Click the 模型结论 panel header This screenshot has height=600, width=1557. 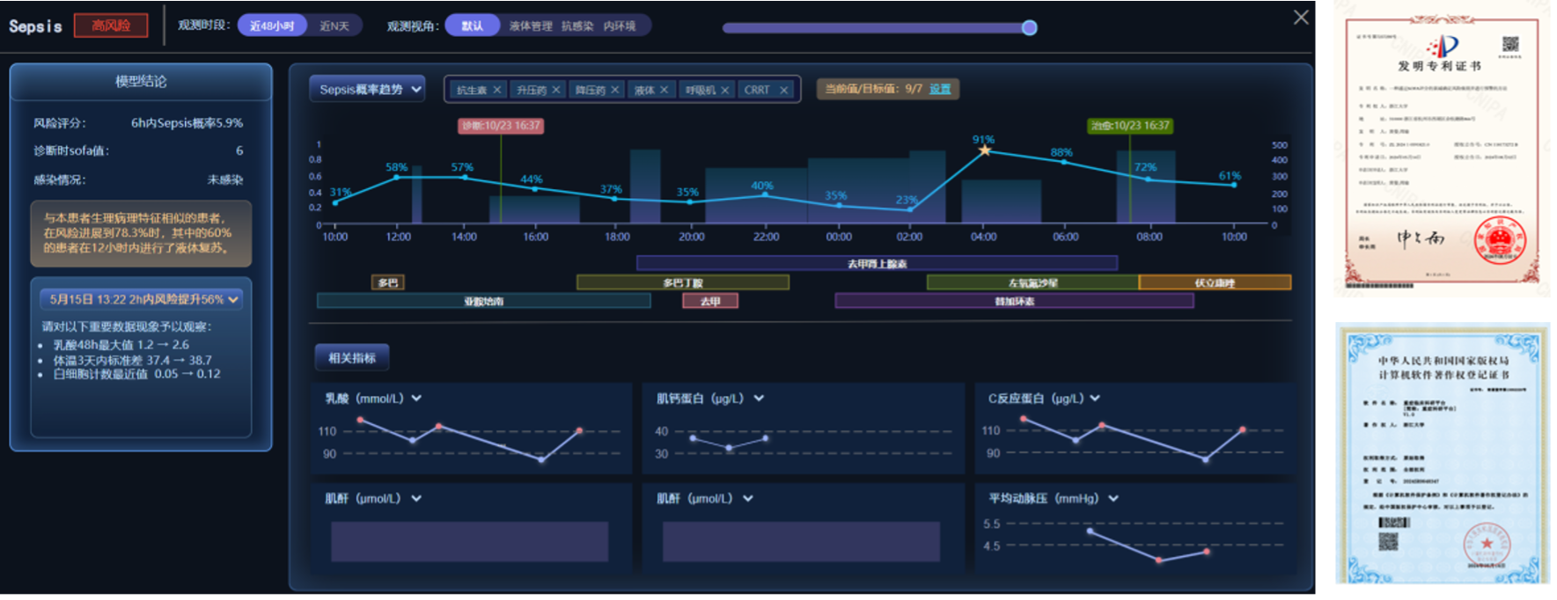(x=141, y=81)
